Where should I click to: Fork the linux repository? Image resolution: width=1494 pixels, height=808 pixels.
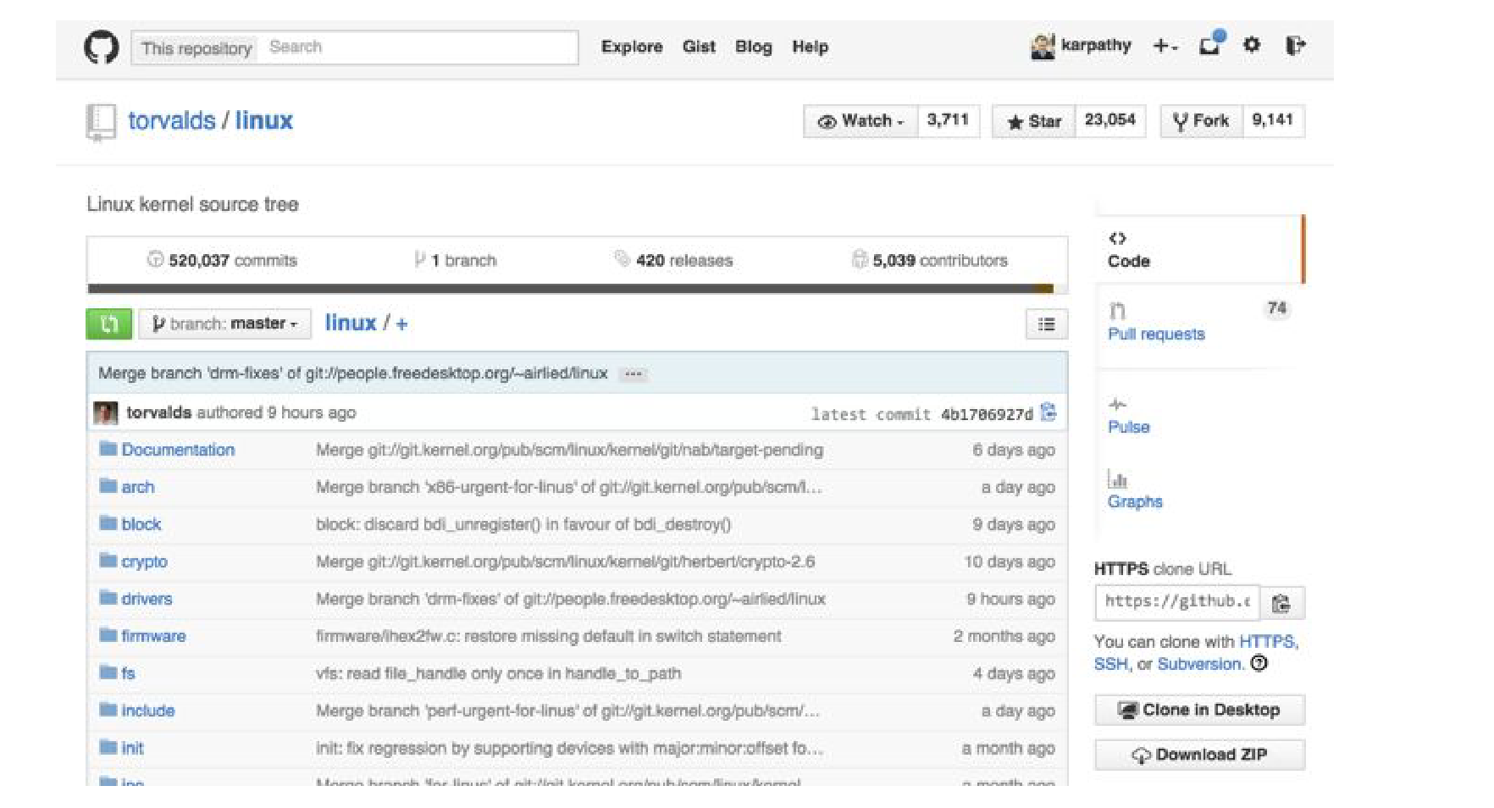pos(1201,121)
